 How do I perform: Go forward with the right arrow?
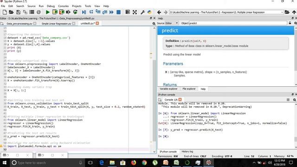166,12
